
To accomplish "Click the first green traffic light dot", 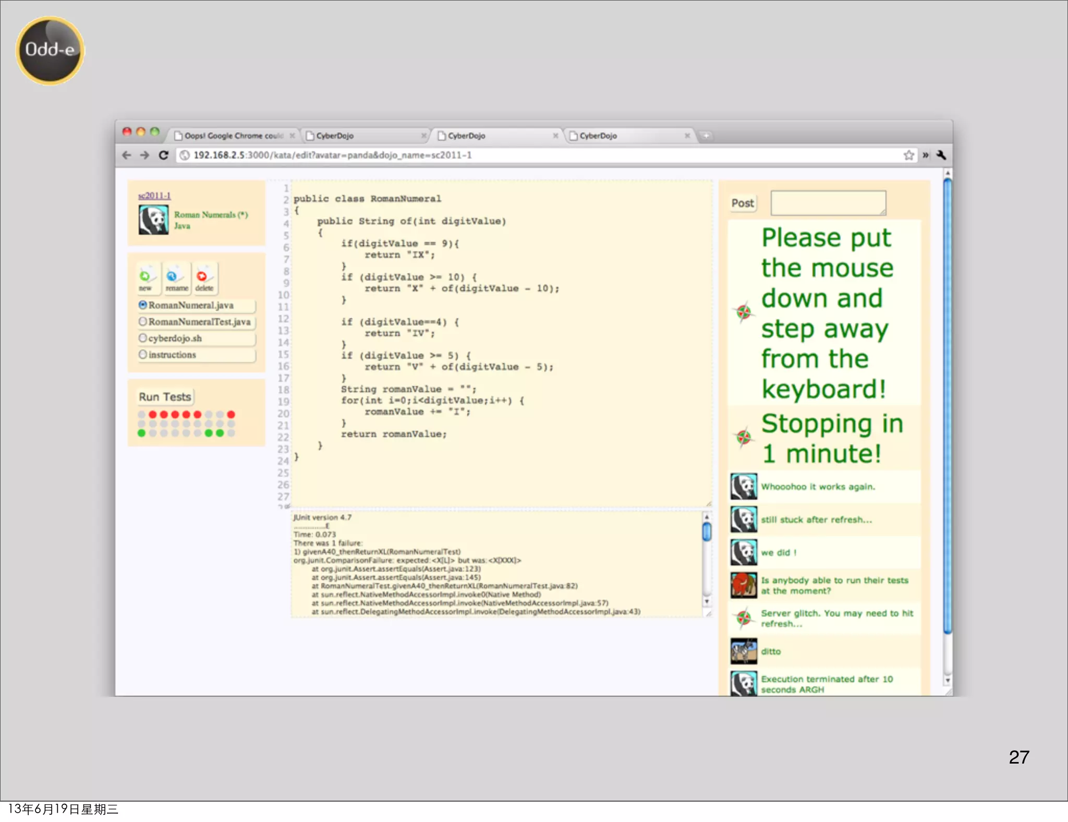I will pyautogui.click(x=141, y=433).
